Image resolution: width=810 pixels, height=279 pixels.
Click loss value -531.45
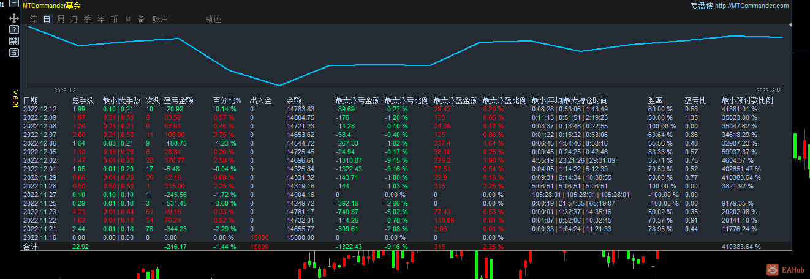pos(176,203)
